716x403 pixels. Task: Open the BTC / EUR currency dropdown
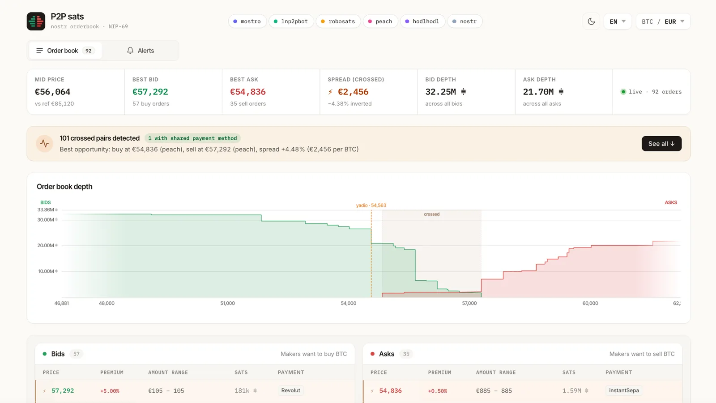click(x=663, y=21)
